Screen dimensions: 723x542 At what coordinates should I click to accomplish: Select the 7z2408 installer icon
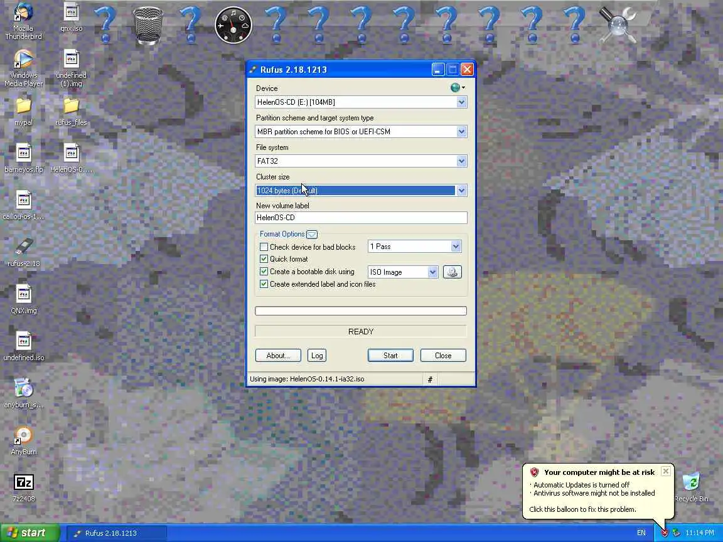[x=23, y=487]
